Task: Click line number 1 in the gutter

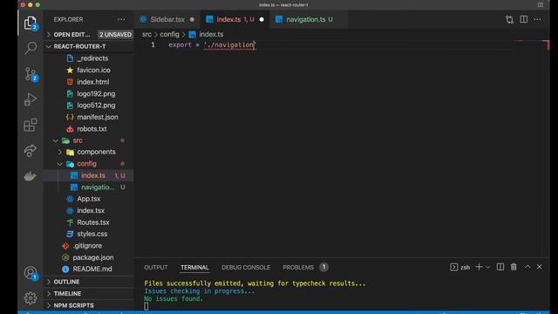Action: [x=153, y=44]
